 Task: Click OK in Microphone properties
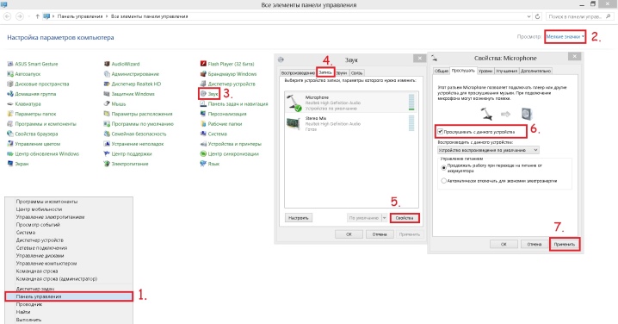pyautogui.click(x=504, y=244)
